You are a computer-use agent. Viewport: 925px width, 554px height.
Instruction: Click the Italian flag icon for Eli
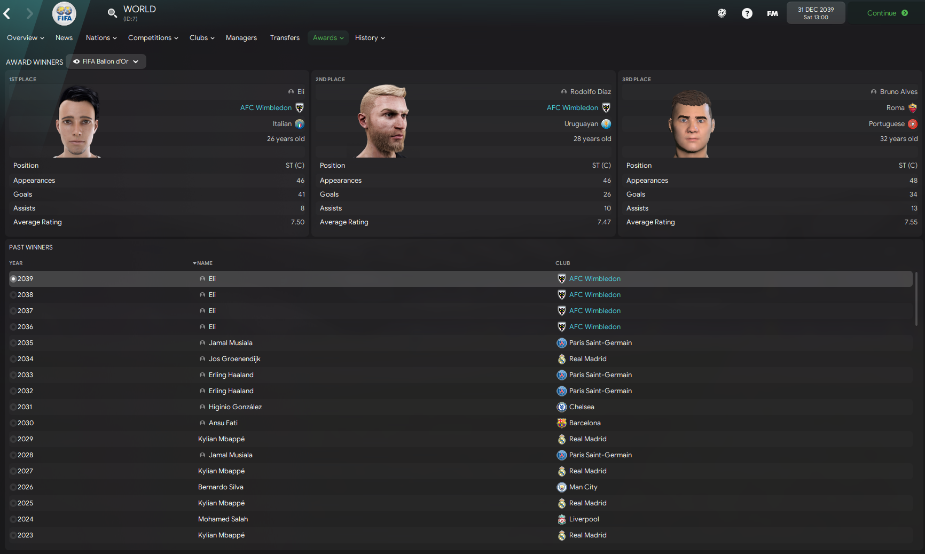click(300, 124)
